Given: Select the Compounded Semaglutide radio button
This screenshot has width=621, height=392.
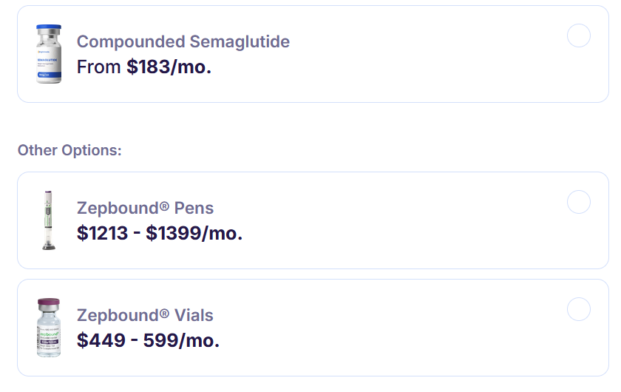Looking at the screenshot, I should click(x=578, y=36).
